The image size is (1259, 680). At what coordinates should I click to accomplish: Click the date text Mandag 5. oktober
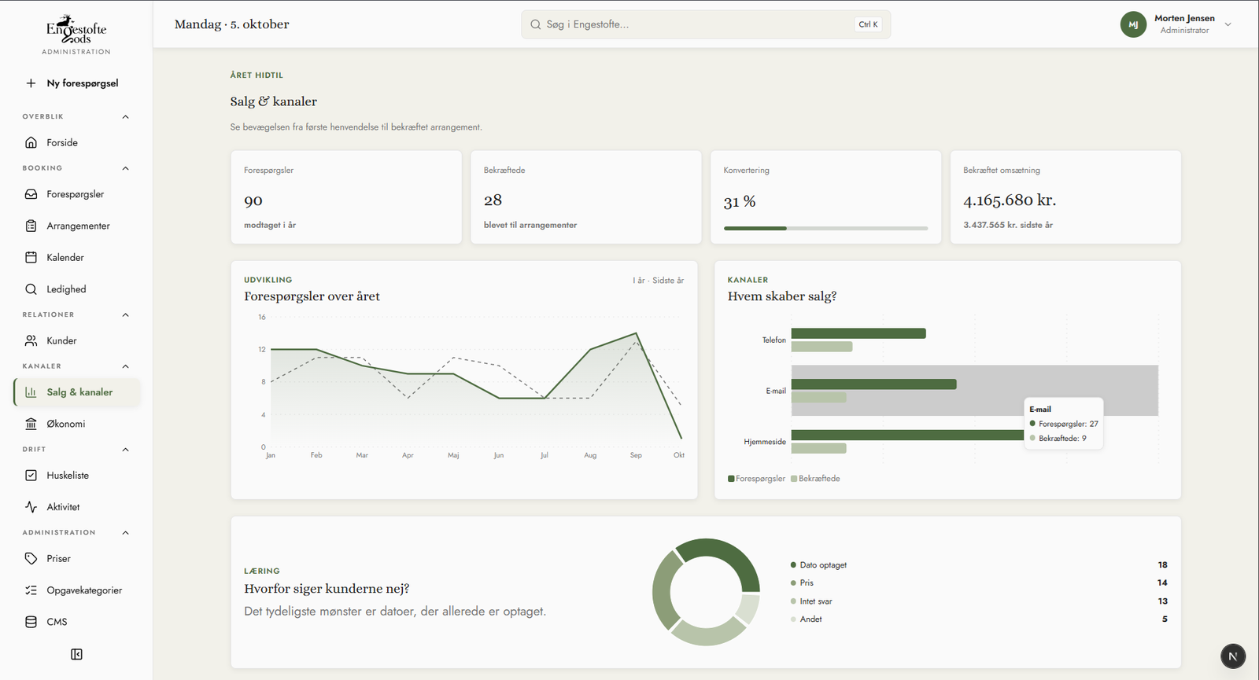coord(232,24)
